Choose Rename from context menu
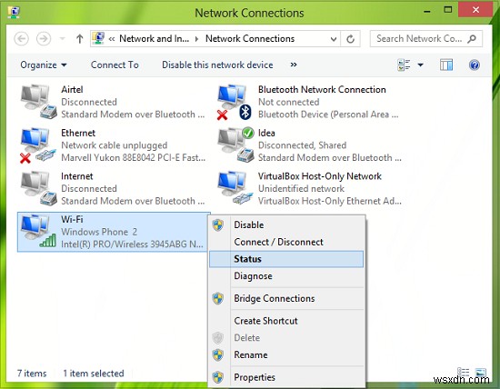The width and height of the screenshot is (500, 389). tap(286, 354)
